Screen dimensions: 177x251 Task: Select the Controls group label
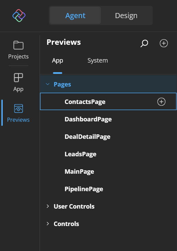coord(66,224)
